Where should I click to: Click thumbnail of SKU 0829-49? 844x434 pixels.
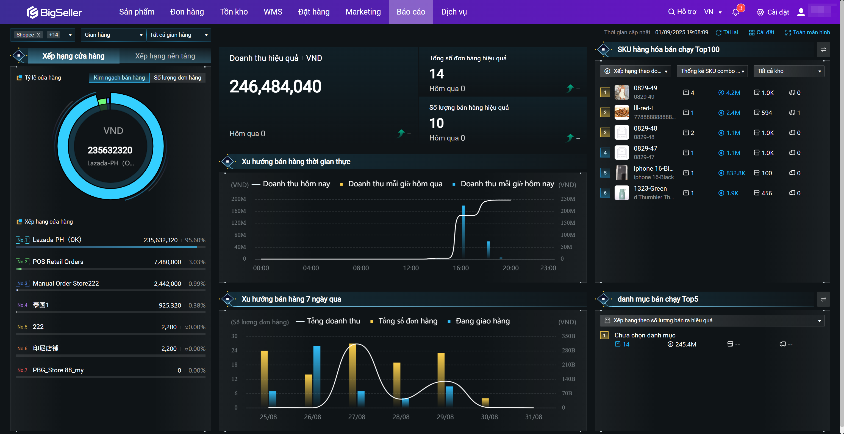[621, 92]
